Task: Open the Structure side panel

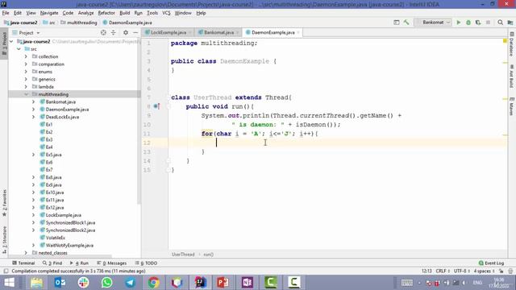Action: [4, 239]
